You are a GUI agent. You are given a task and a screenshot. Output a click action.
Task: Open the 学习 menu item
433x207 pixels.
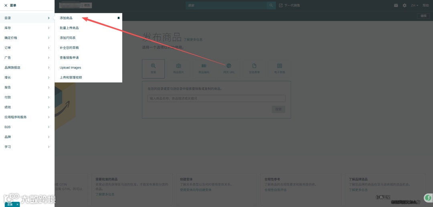click(x=27, y=147)
